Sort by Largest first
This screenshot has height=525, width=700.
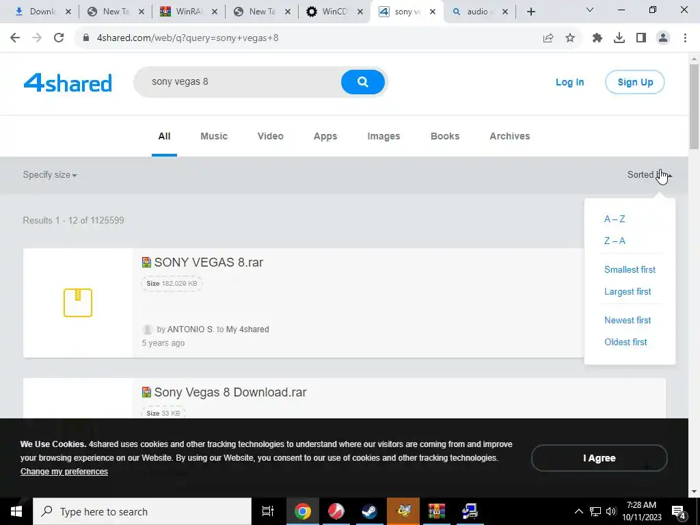[x=628, y=291]
